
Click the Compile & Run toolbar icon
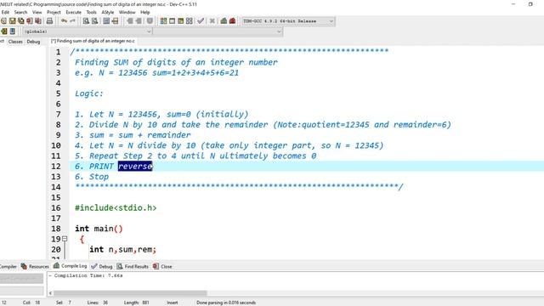click(x=180, y=21)
